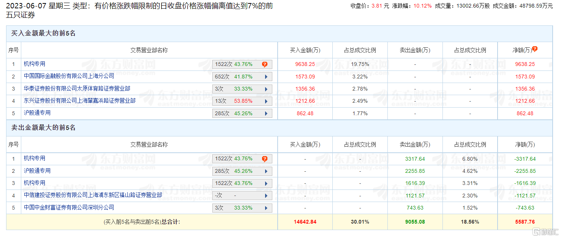Click the sell amount 2255.85
561x238 pixels.
coord(415,171)
